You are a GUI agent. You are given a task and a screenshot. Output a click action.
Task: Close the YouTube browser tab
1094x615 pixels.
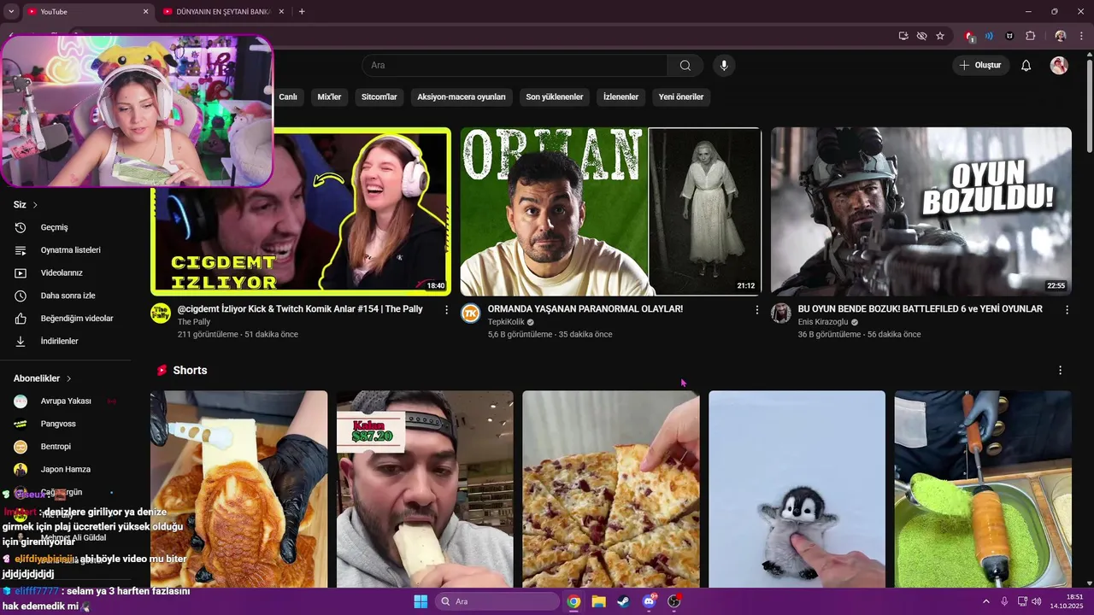click(145, 12)
